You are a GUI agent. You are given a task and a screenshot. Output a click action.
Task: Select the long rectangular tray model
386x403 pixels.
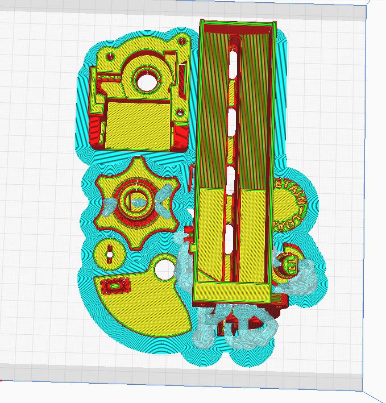234,162
